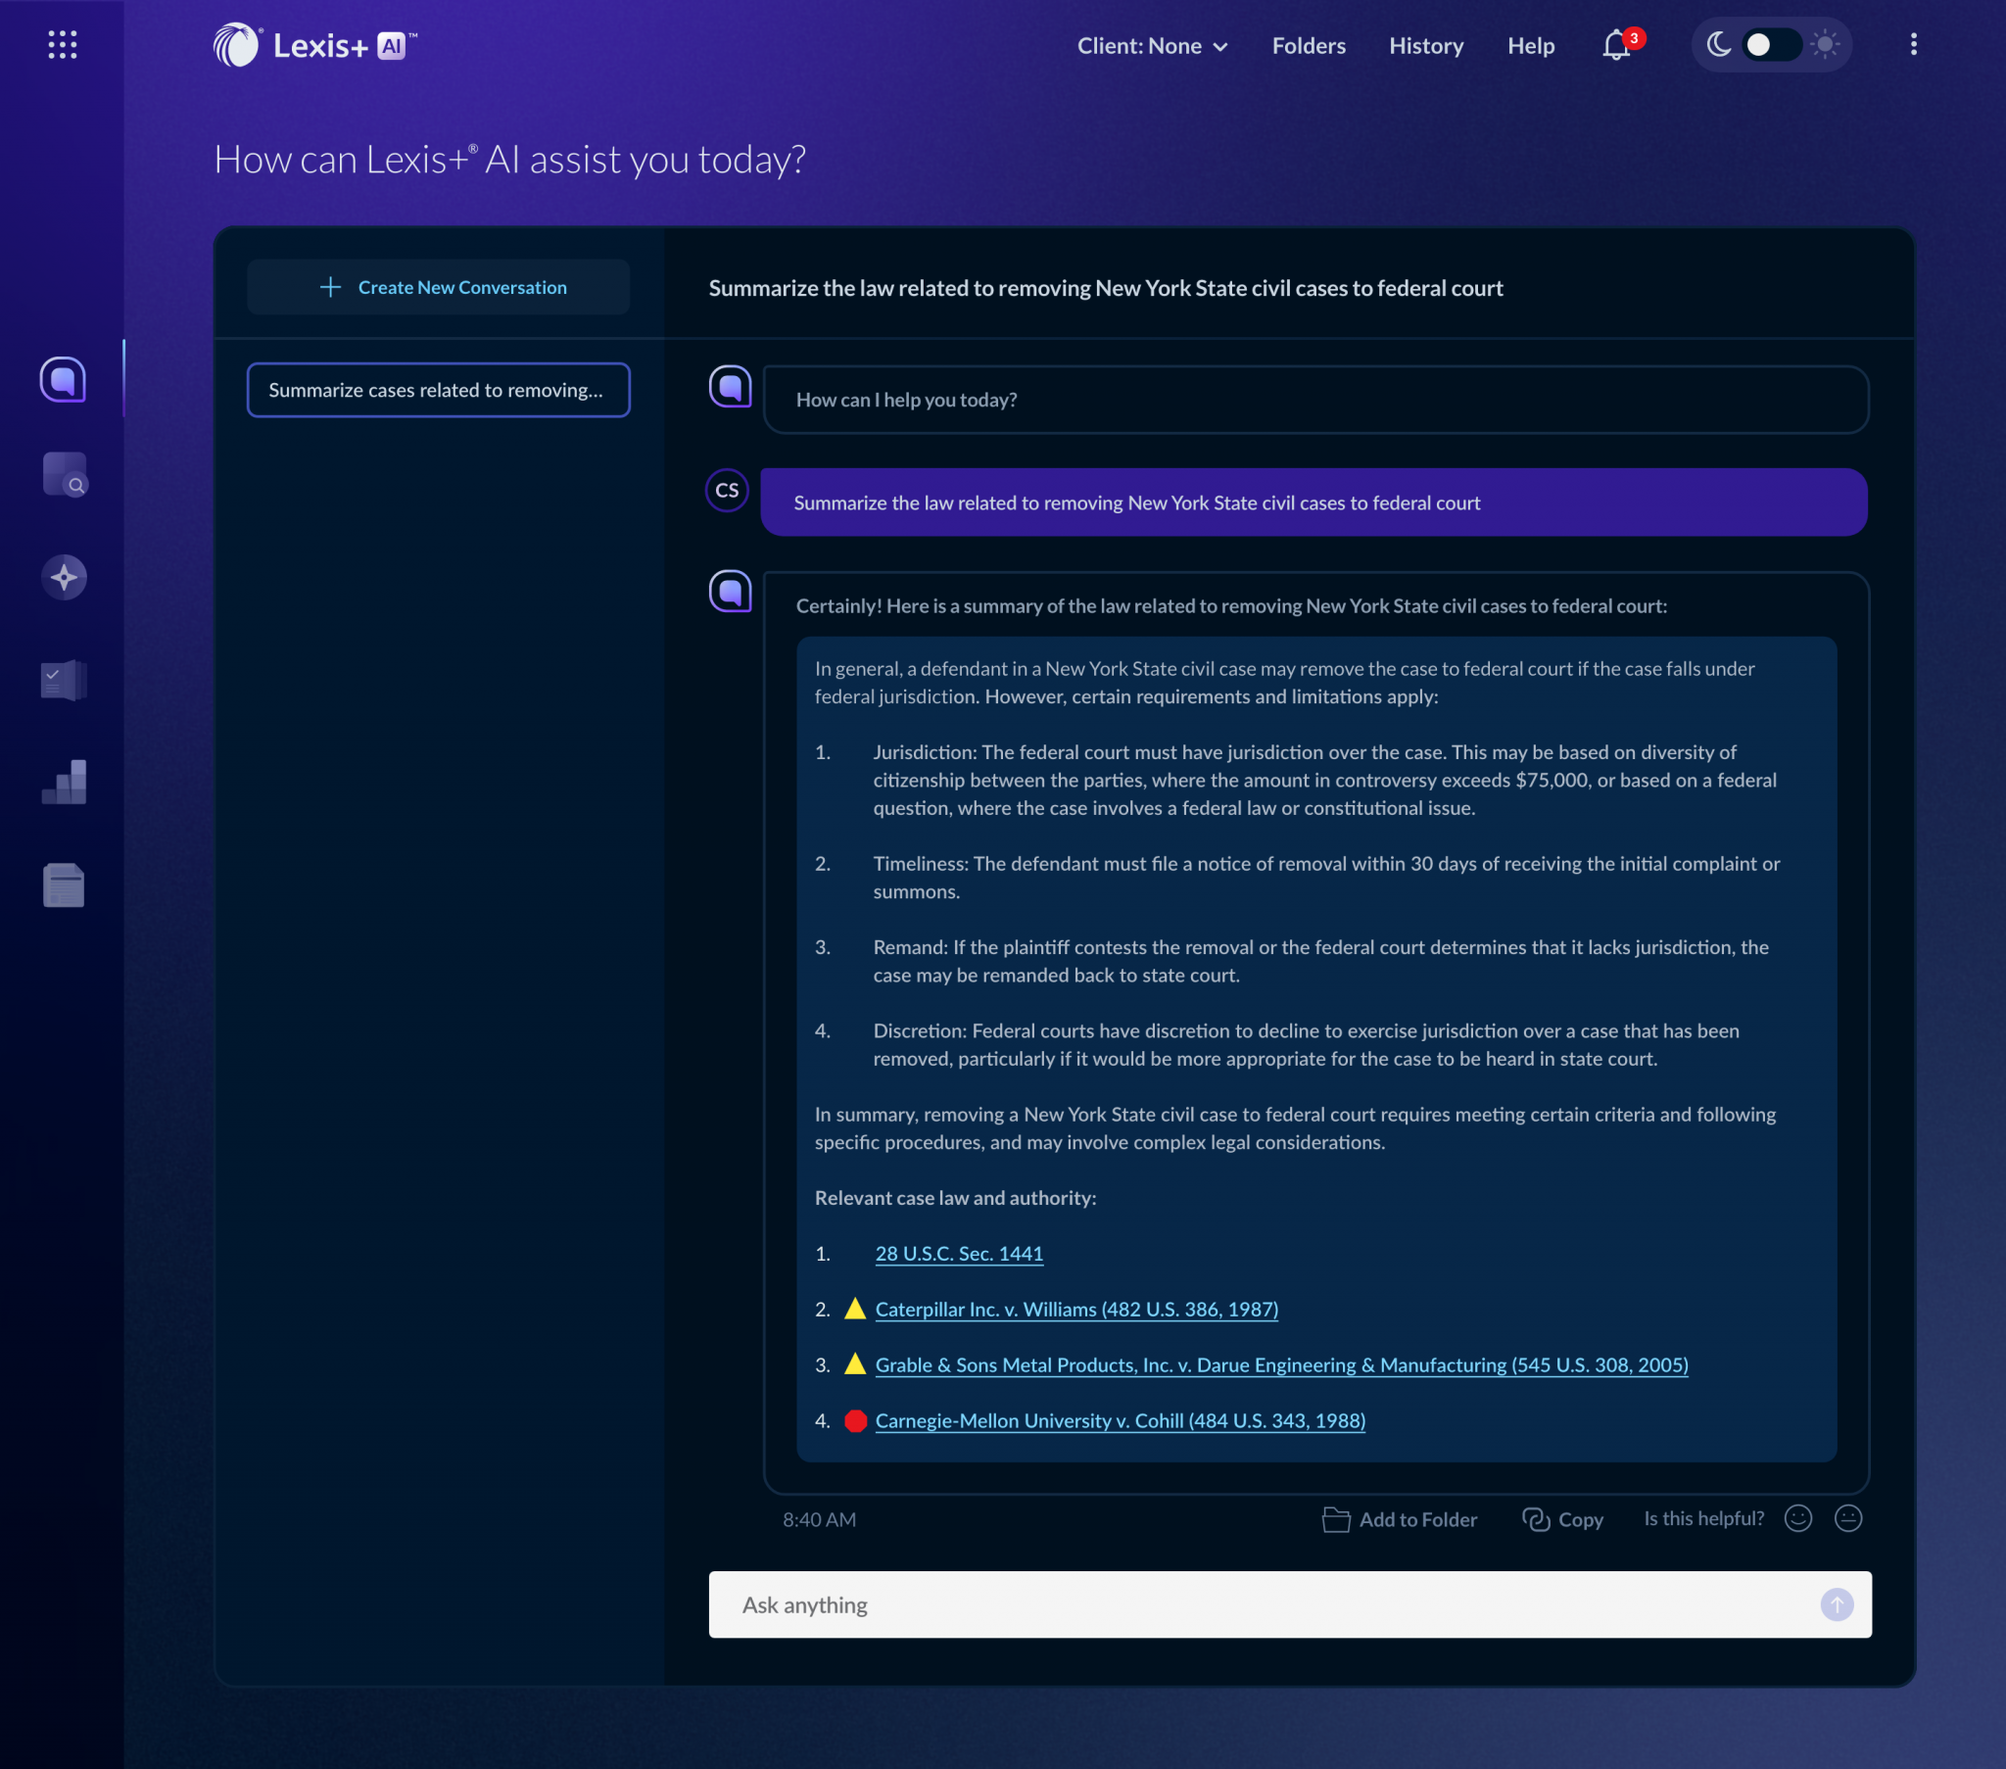Open the History menu
This screenshot has width=2006, height=1769.
[x=1426, y=45]
